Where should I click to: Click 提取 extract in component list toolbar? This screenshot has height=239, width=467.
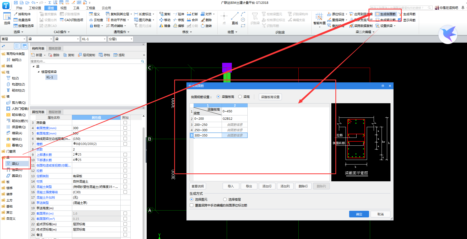pos(119,55)
